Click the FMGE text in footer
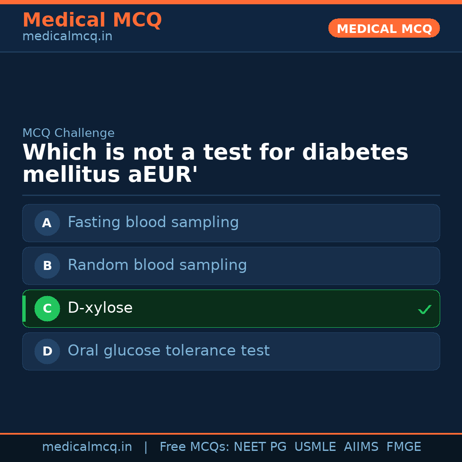This screenshot has width=462, height=462. (403, 447)
